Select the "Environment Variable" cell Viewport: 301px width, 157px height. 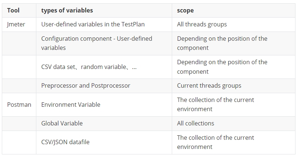(70, 105)
